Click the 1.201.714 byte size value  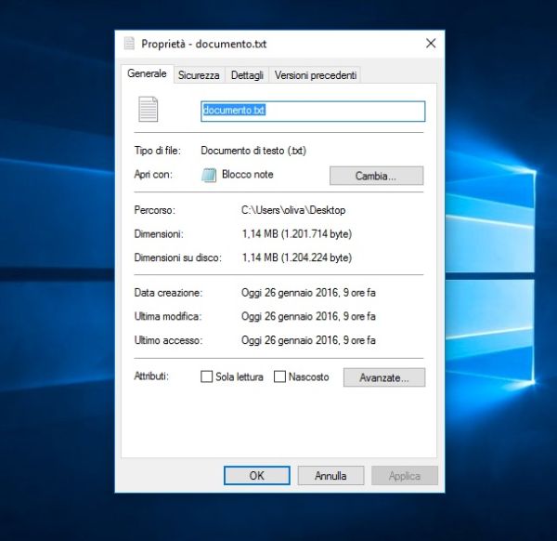(x=296, y=234)
